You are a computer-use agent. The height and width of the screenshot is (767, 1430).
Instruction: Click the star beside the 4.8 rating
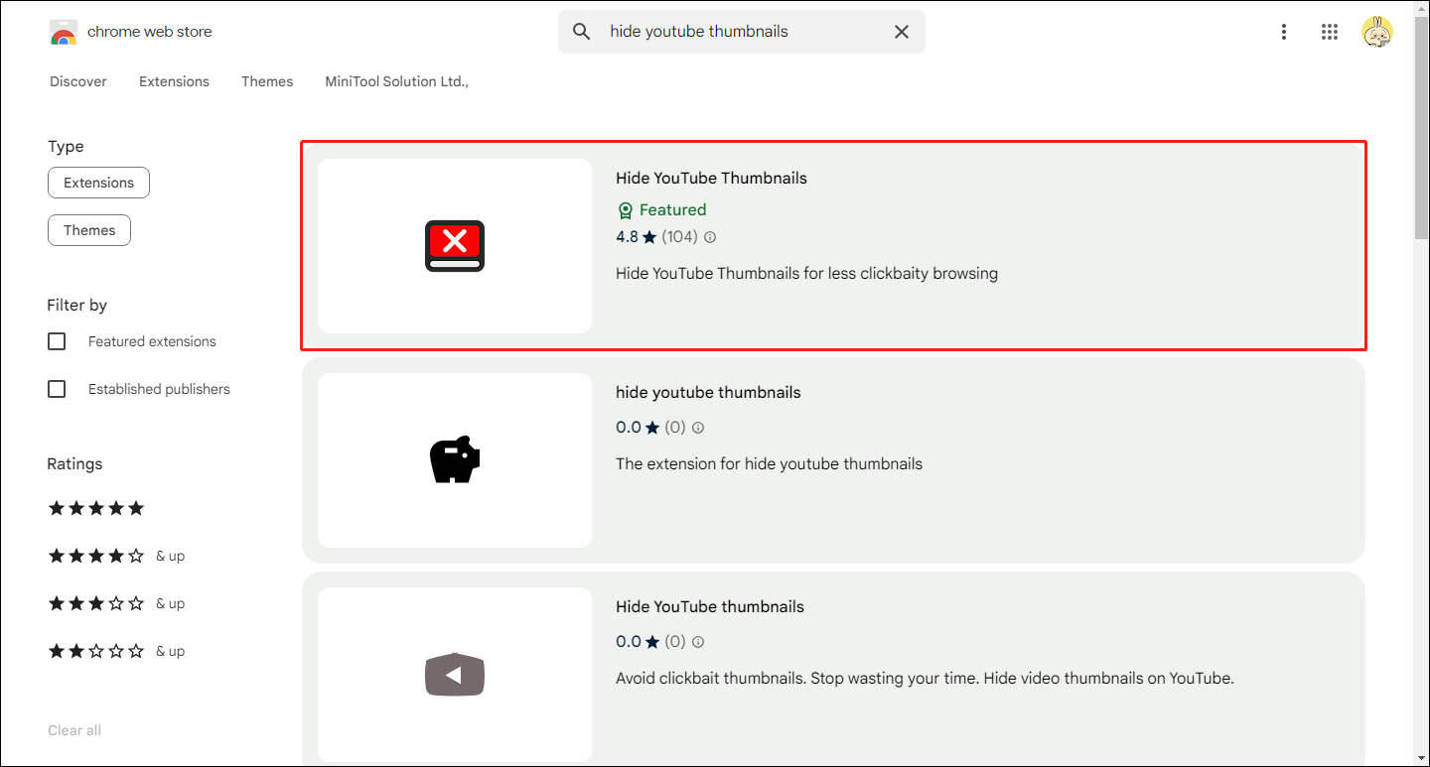tap(650, 237)
